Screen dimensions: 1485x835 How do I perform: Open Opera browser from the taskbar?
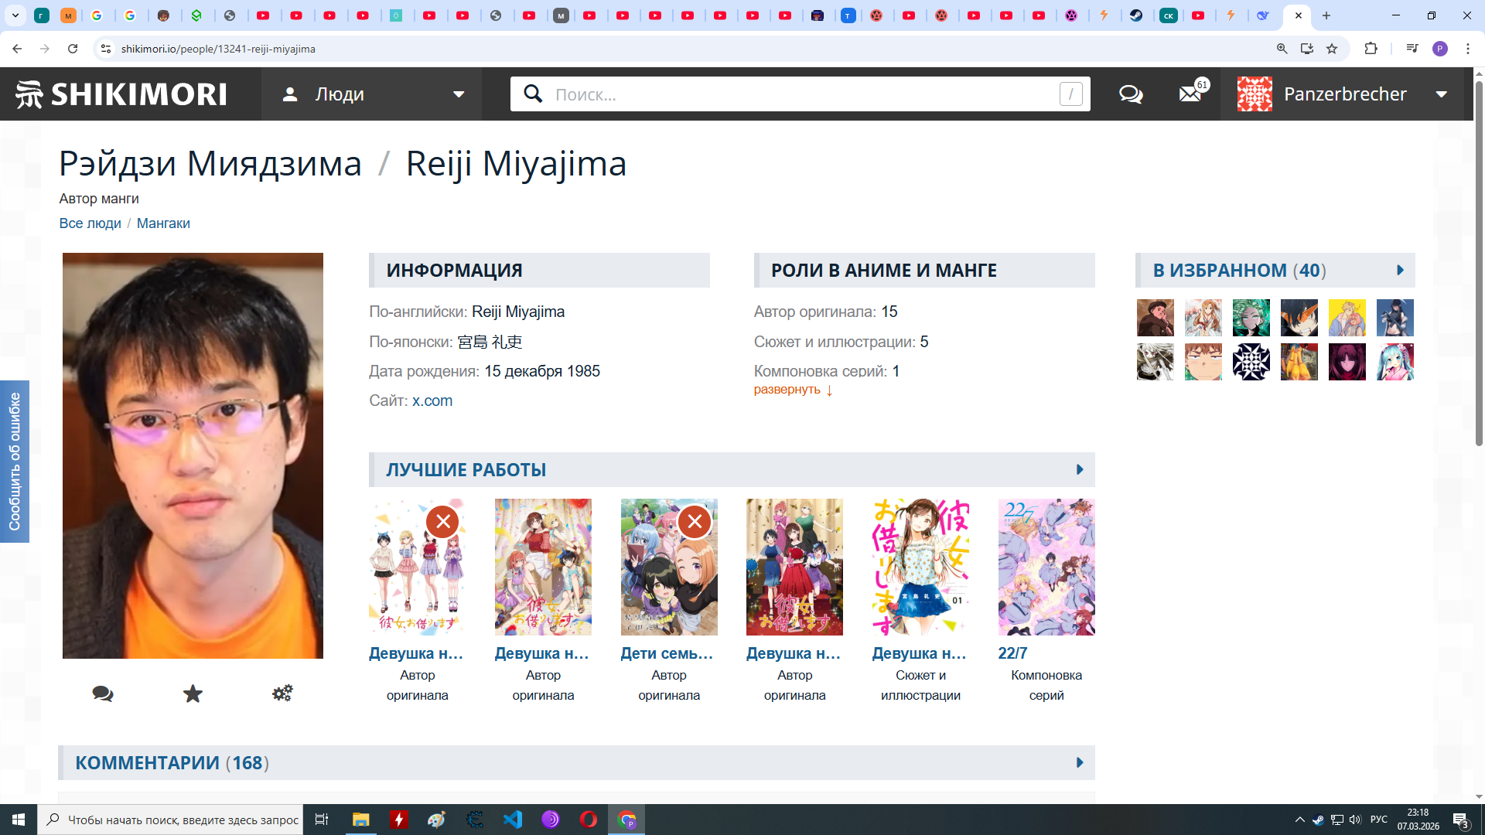[x=589, y=820]
